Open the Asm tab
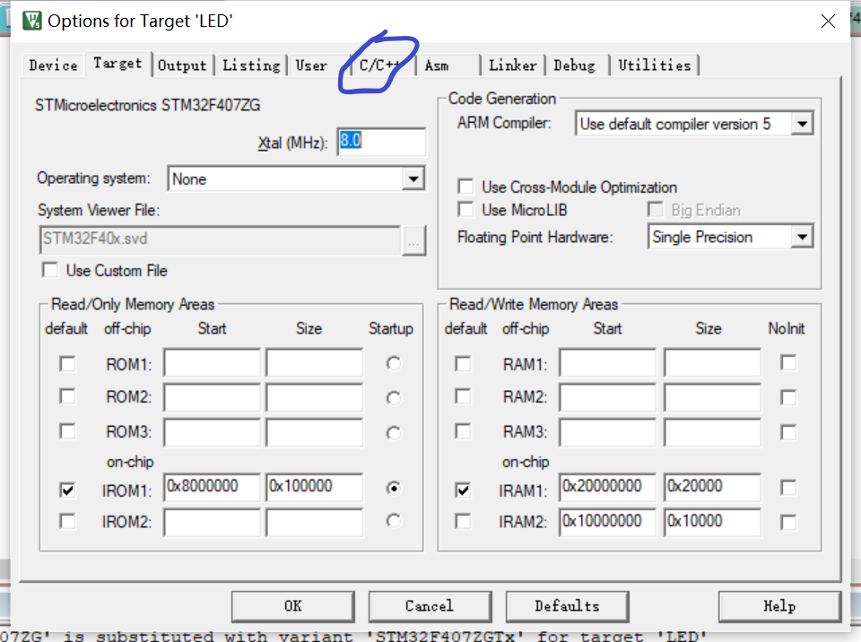The height and width of the screenshot is (642, 861). pos(437,65)
